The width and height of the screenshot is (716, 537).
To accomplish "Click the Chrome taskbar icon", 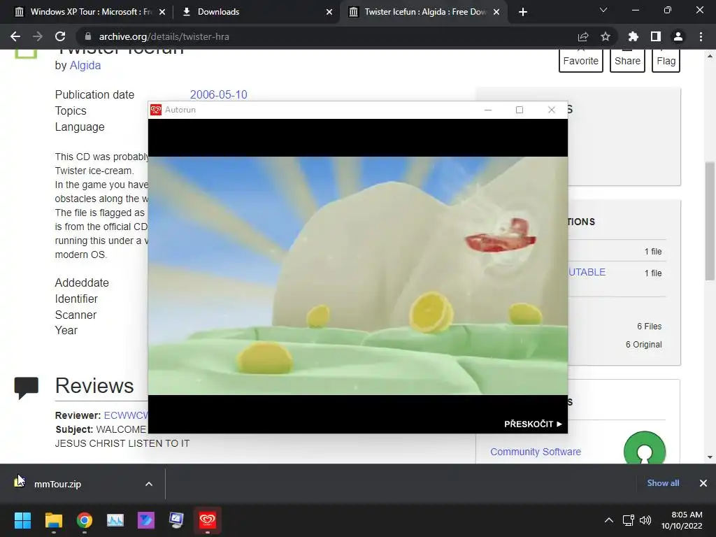I will coord(85,520).
